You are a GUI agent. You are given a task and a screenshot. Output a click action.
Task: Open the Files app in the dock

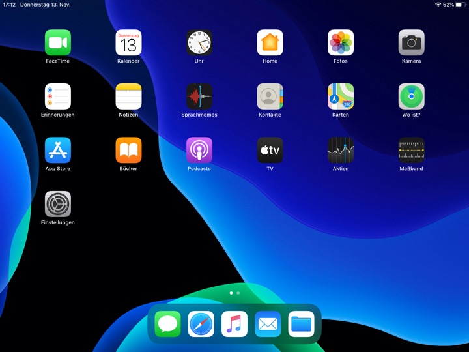(x=301, y=324)
